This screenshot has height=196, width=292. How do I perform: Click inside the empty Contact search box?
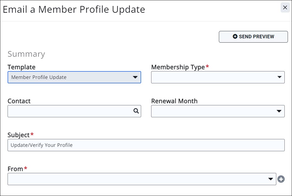[68, 111]
